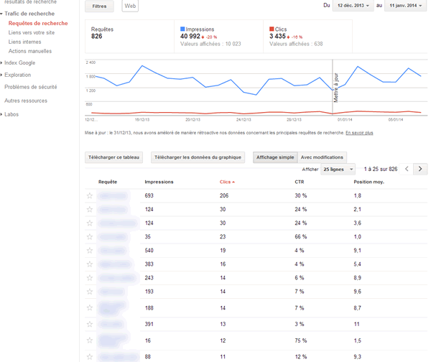Click the Filtres button
The width and height of the screenshot is (431, 362).
[x=99, y=6]
